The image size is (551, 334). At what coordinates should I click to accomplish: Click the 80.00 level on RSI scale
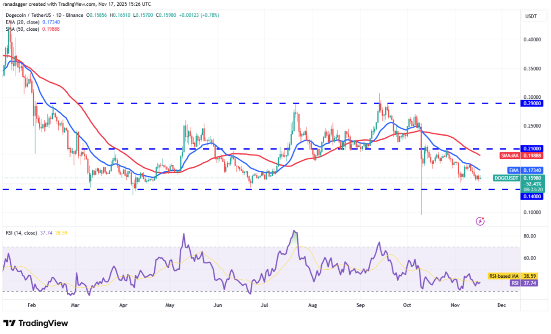tap(531, 236)
